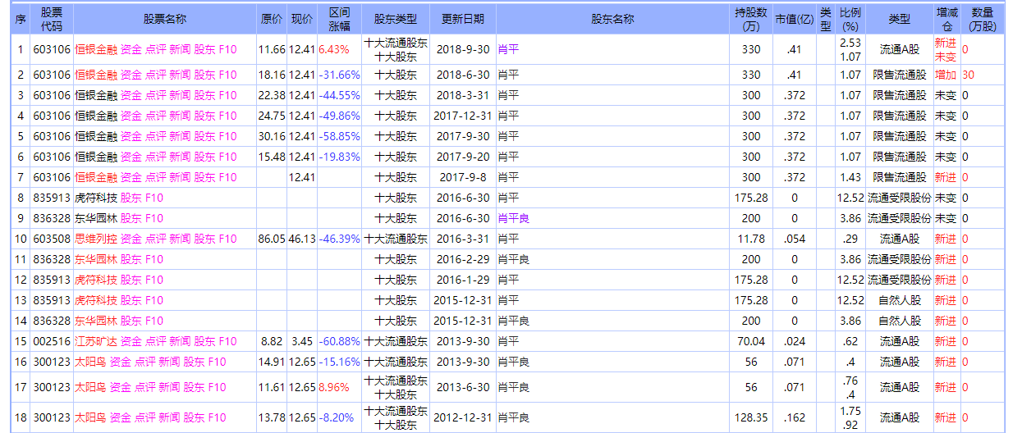Click the 股东类型 column header
The height and width of the screenshot is (433, 1022).
coord(396,19)
